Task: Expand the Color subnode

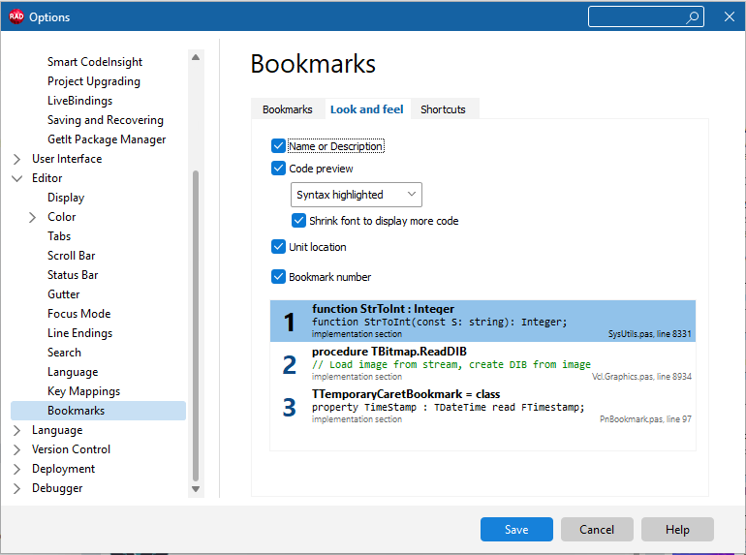Action: 32,217
